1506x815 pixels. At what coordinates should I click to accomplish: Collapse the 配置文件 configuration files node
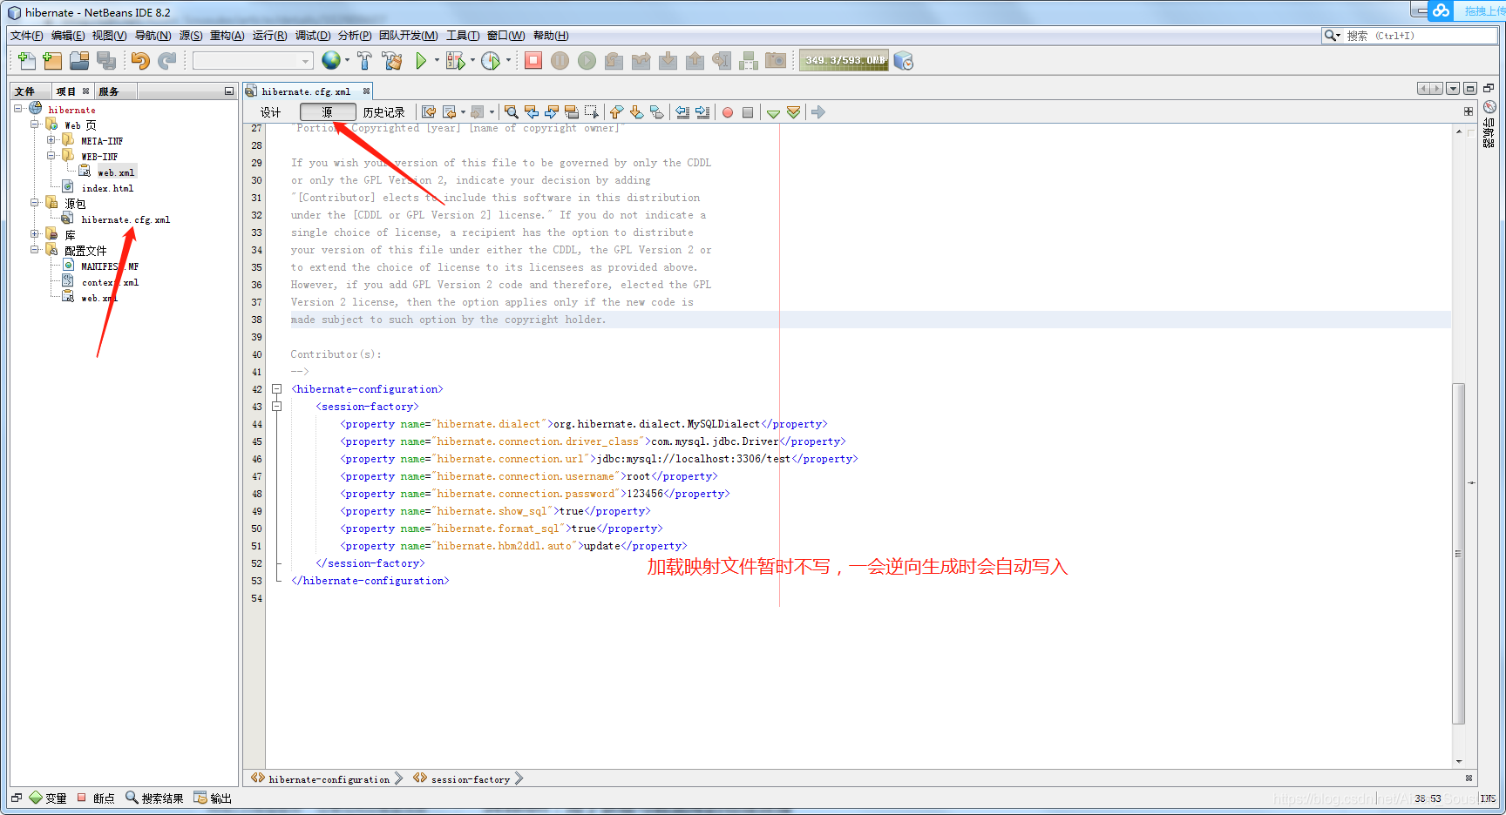pos(35,250)
